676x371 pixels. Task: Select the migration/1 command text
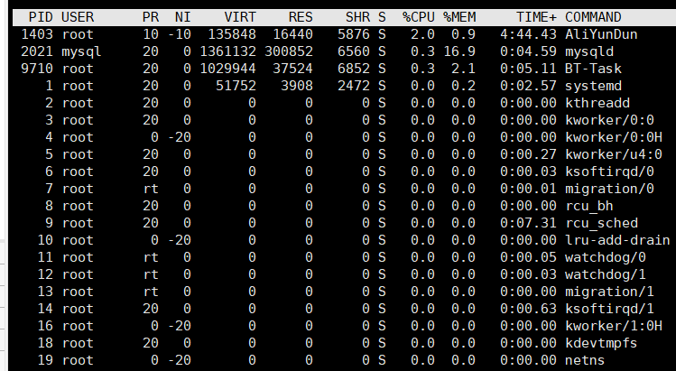pos(609,292)
